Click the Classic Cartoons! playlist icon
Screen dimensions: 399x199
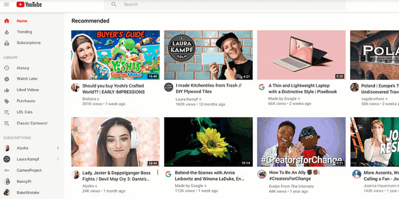click(7, 124)
